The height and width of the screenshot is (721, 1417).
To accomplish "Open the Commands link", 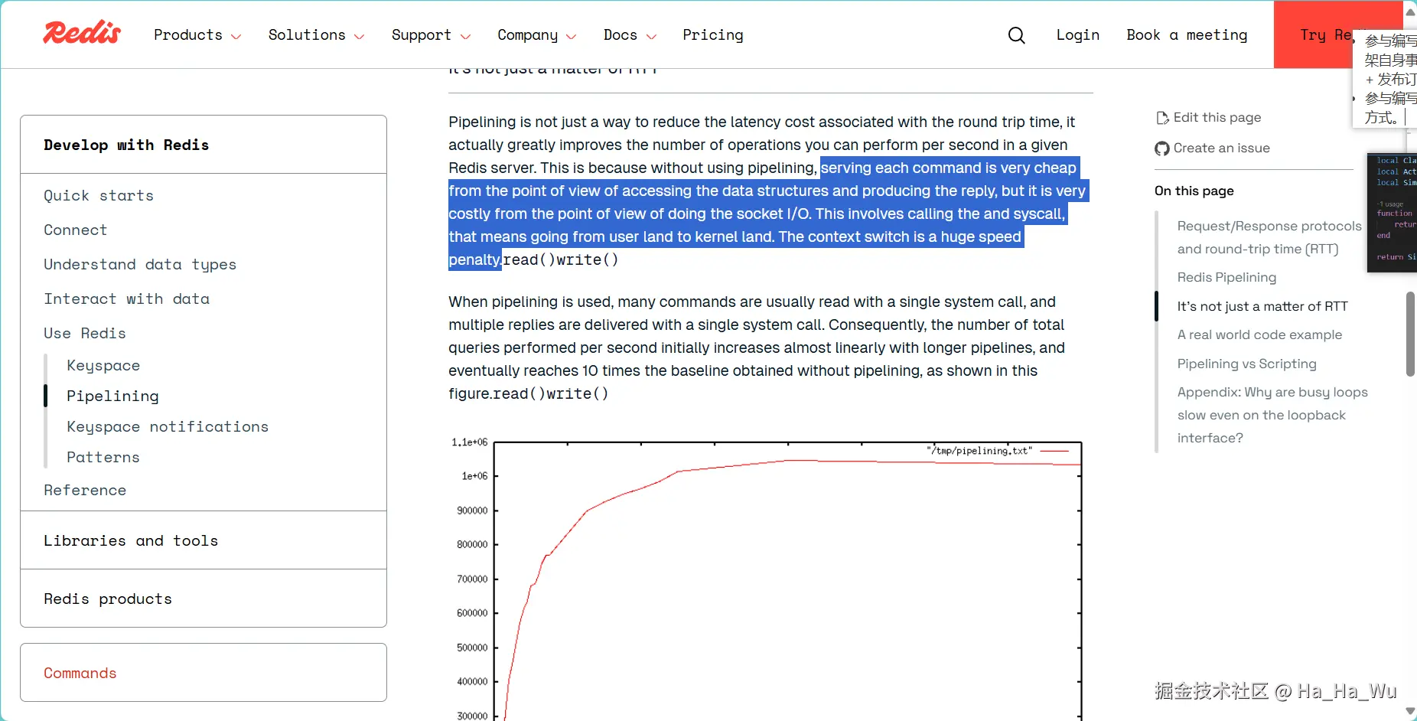I will (80, 673).
